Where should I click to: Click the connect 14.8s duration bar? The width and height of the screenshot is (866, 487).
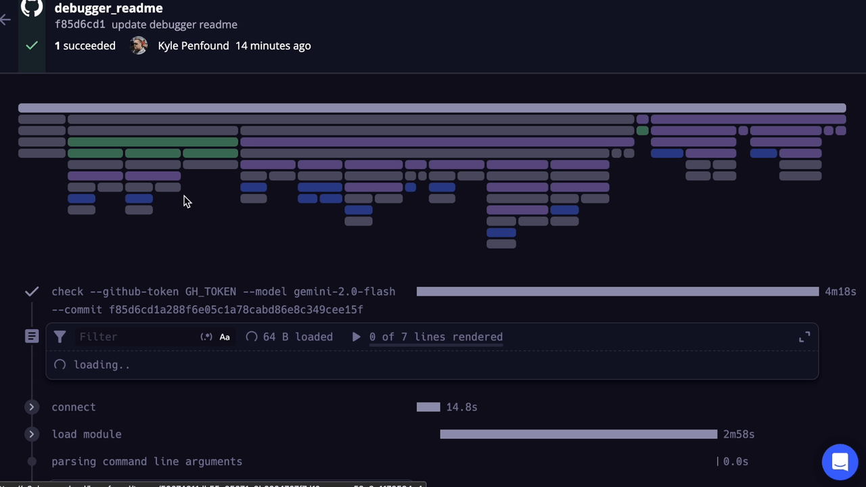pyautogui.click(x=428, y=407)
